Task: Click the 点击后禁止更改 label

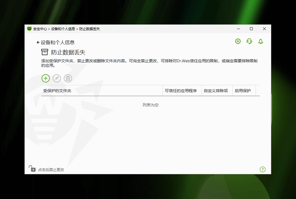Action: coord(51,170)
